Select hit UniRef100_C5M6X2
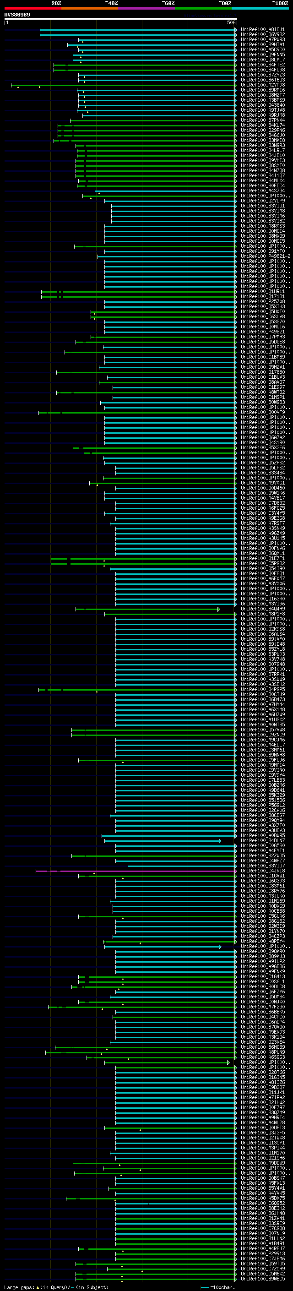293x1291 pixels. coord(263,1274)
